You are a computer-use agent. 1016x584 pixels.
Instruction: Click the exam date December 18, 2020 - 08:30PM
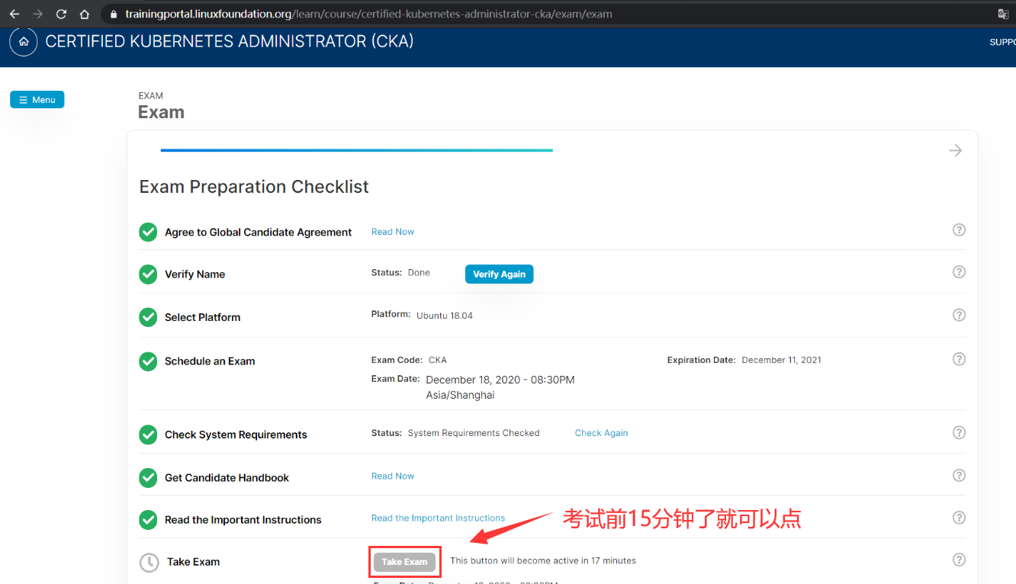coord(500,380)
